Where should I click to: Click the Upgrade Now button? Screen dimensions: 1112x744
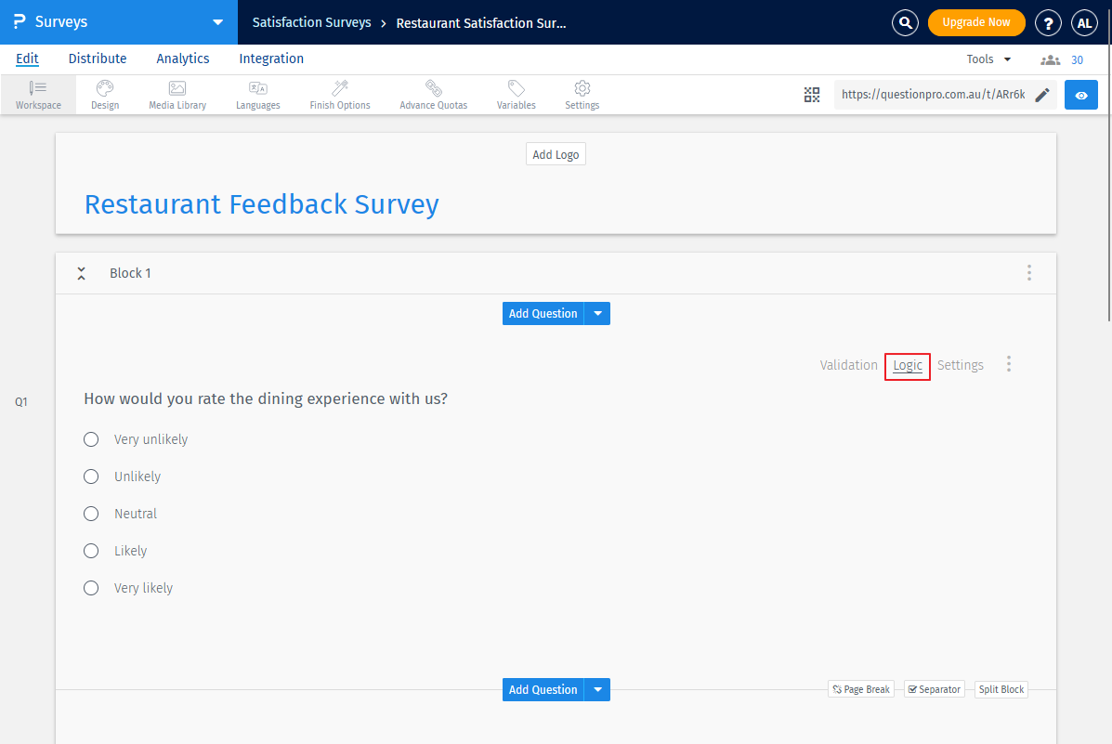pyautogui.click(x=976, y=22)
